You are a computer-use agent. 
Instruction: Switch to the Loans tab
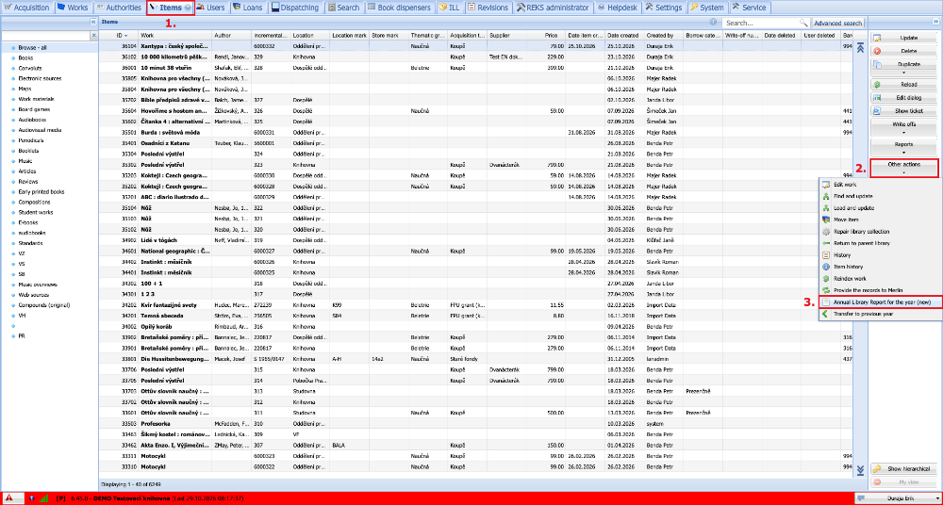tap(247, 8)
